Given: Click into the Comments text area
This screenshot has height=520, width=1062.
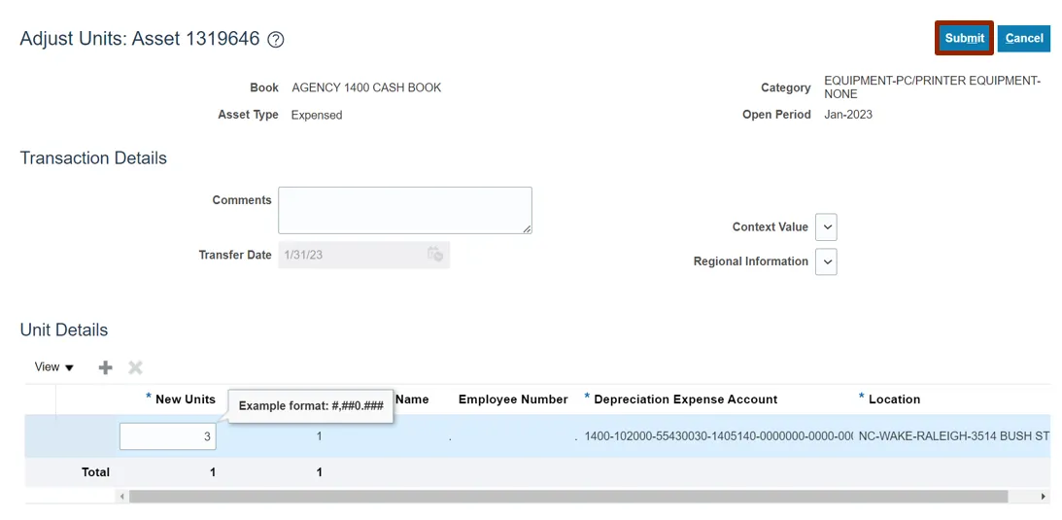Looking at the screenshot, I should (x=405, y=211).
